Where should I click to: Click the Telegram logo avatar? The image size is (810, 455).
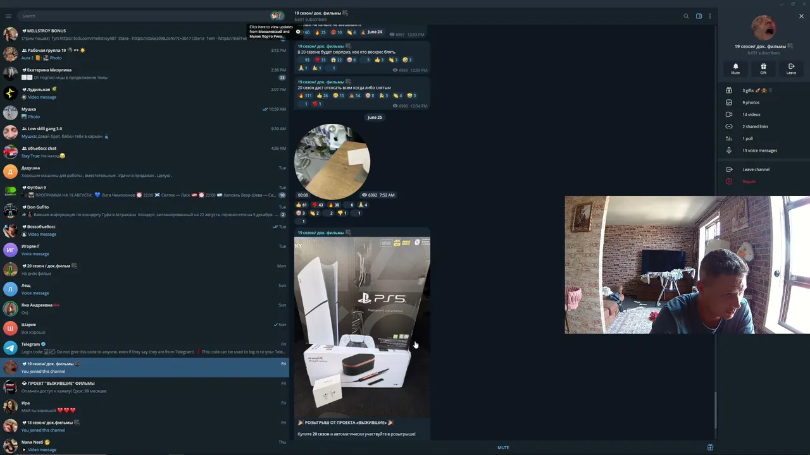(x=10, y=348)
